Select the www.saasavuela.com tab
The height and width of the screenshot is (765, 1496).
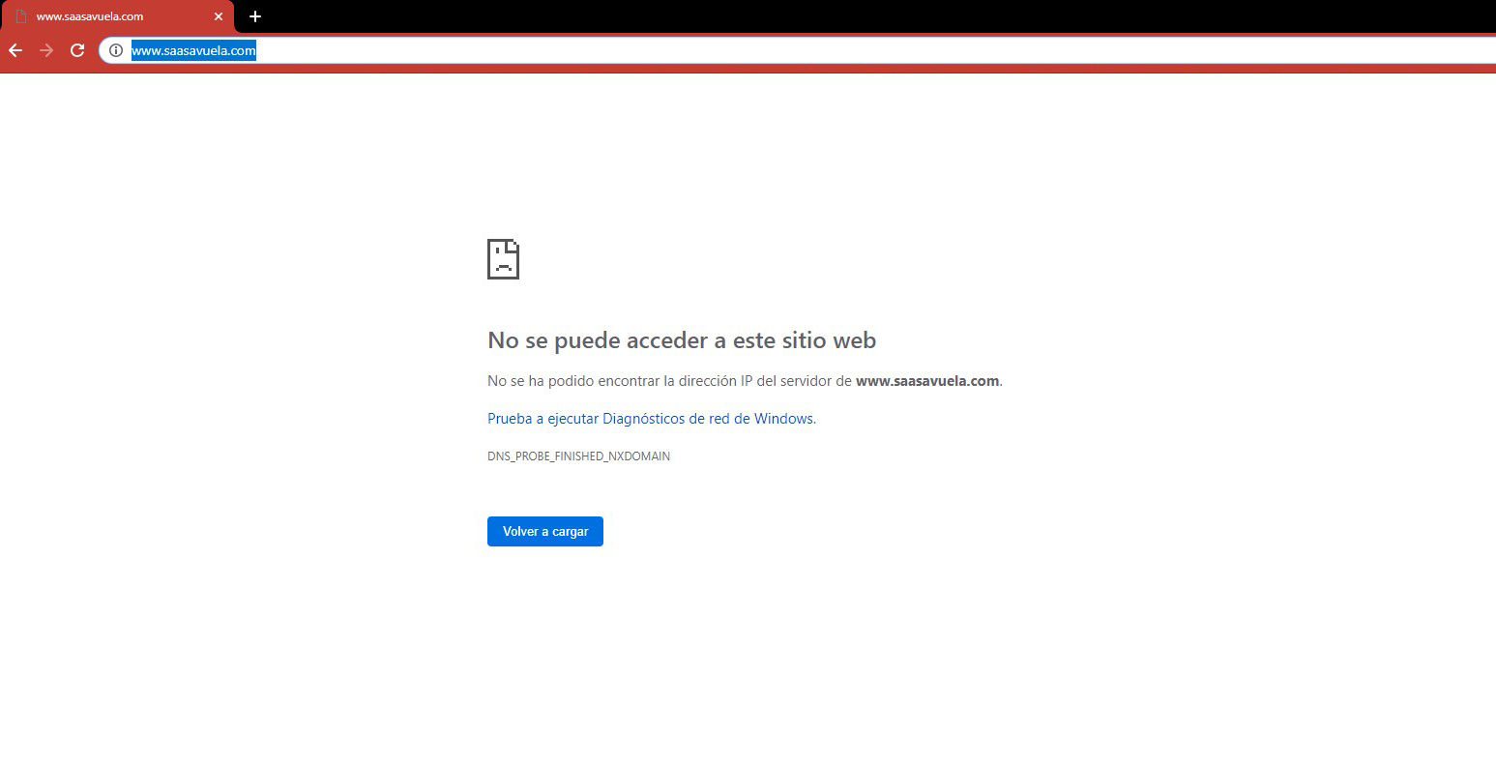point(117,16)
